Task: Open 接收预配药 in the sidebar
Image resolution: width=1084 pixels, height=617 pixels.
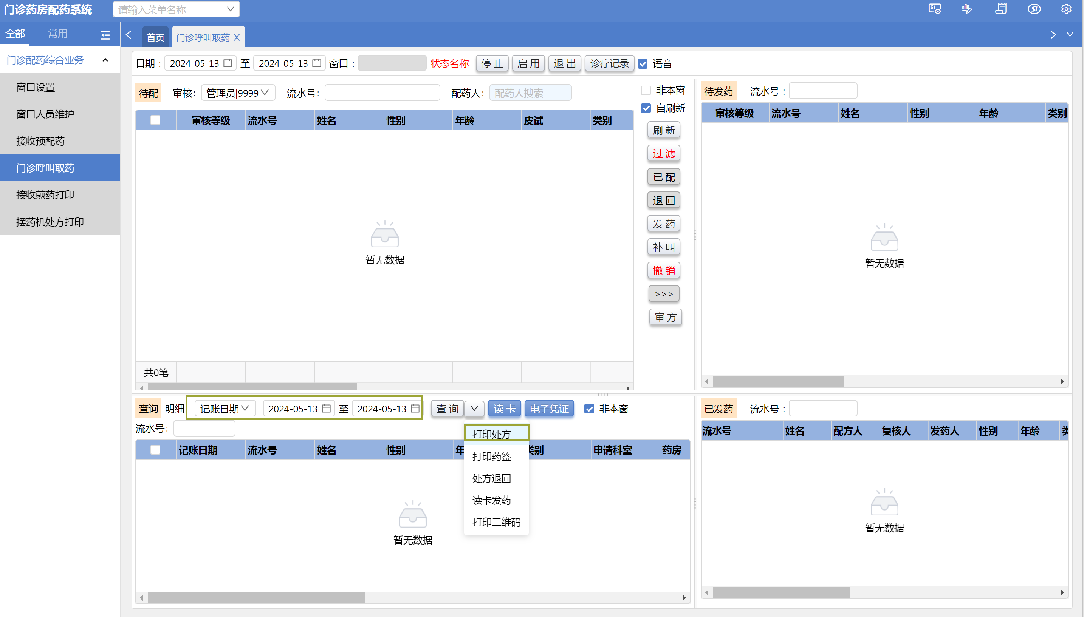Action: click(40, 141)
